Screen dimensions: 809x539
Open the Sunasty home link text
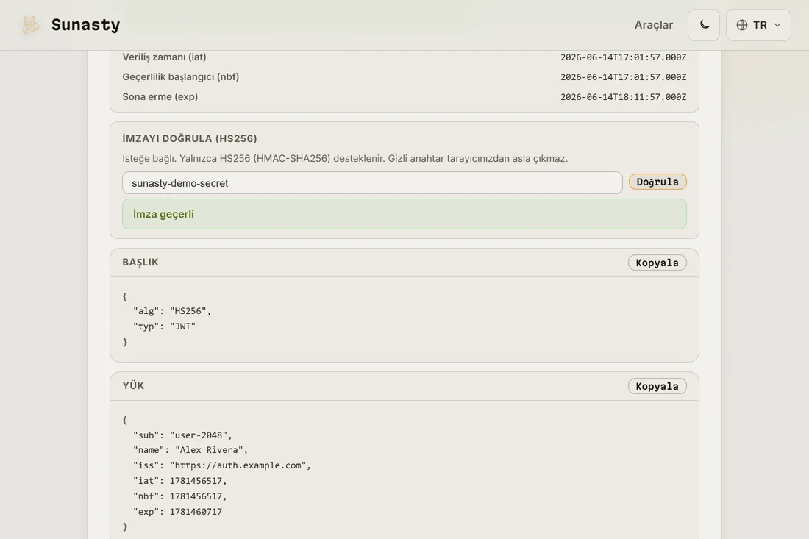tap(85, 25)
